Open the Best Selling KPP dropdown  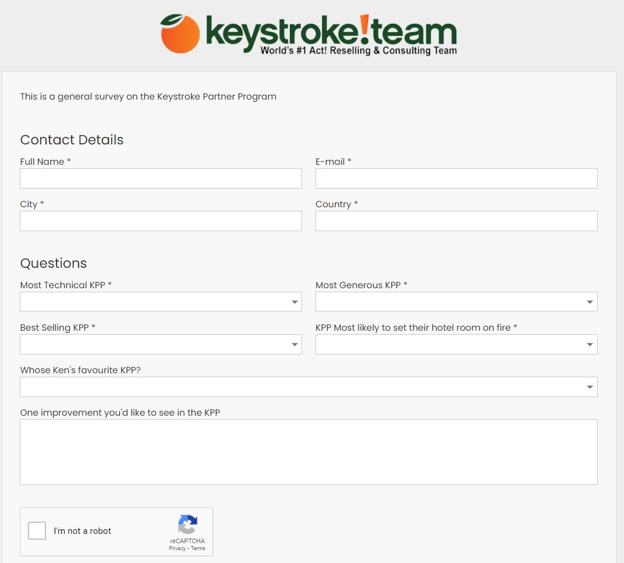click(161, 344)
